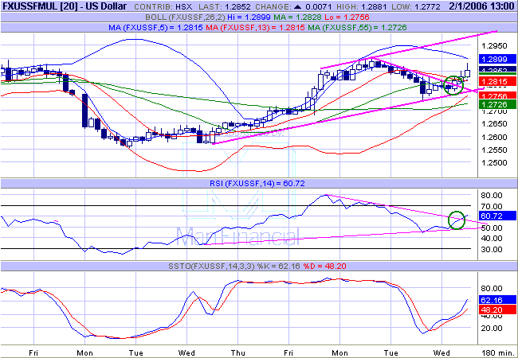Click the red 48.20 stochastic value tag

point(497,310)
